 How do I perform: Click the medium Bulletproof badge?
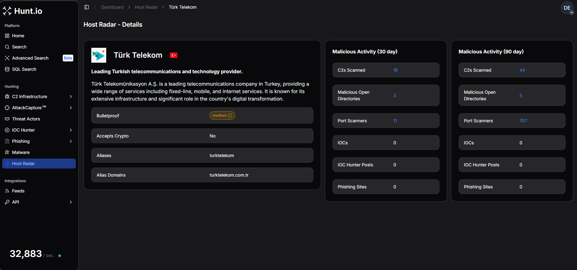(x=222, y=115)
